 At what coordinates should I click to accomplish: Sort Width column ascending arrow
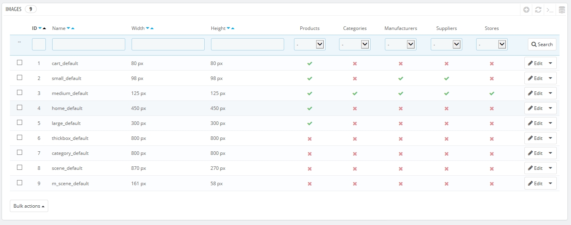click(152, 28)
